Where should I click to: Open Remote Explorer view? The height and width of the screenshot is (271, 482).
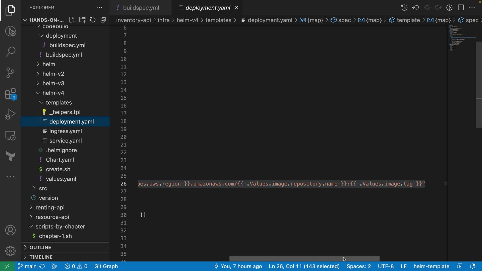10,135
